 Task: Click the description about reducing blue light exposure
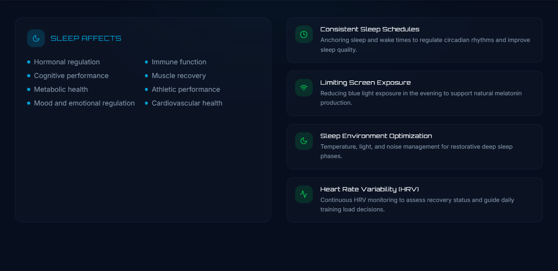(421, 98)
